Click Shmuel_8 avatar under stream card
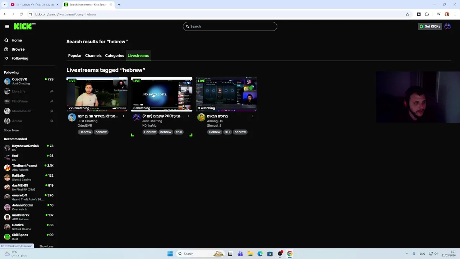 click(201, 117)
